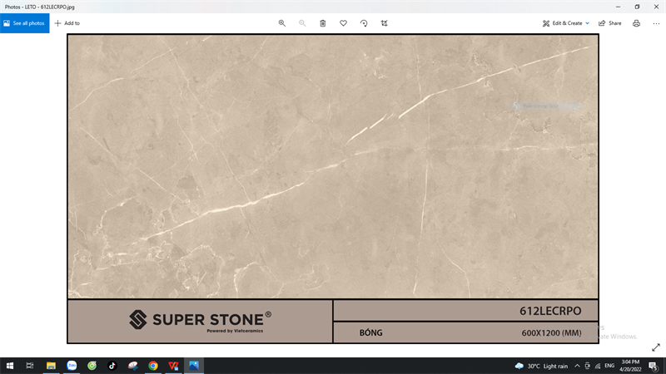The width and height of the screenshot is (666, 374).
Task: Click the Meet Now tray icon
Action: tap(588, 366)
